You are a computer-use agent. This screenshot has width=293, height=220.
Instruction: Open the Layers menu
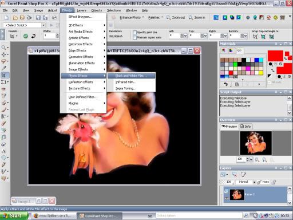(x=81, y=10)
